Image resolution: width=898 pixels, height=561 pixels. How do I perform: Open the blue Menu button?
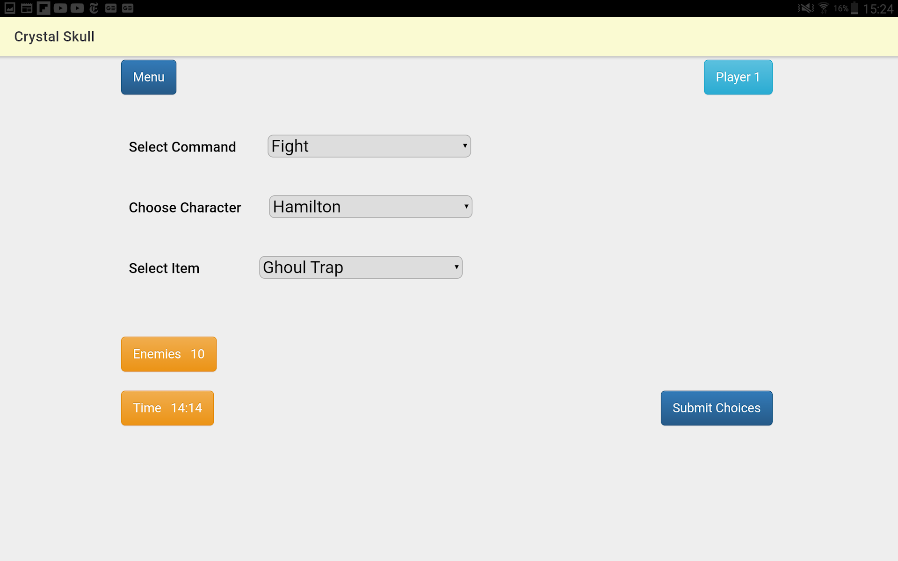[149, 77]
